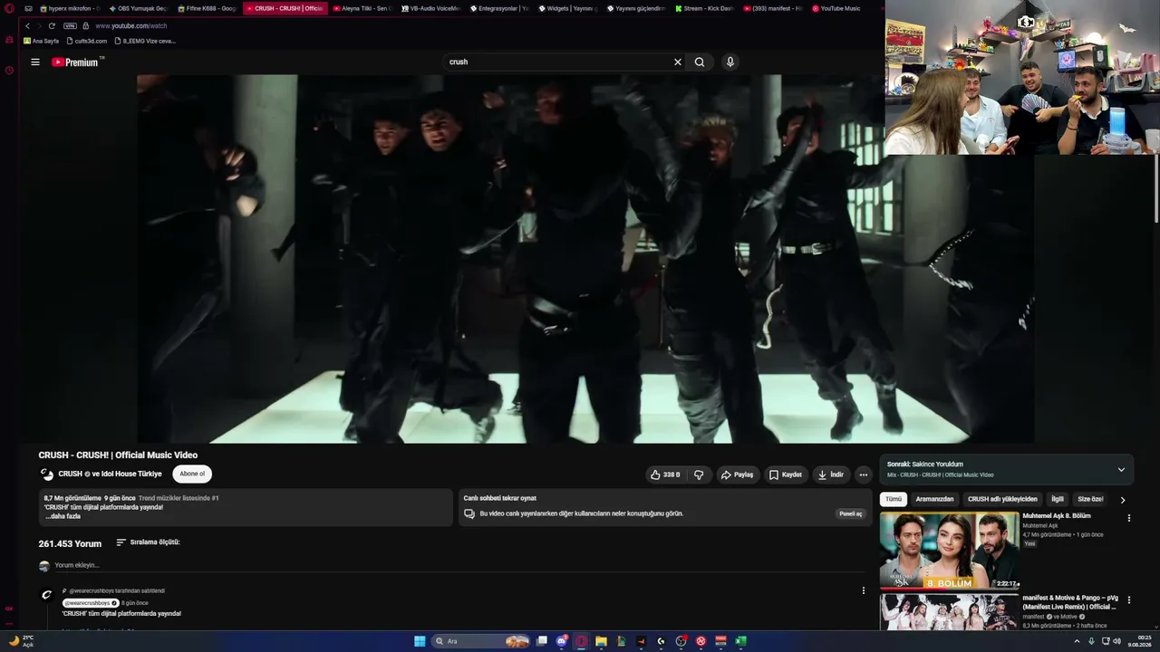Open options for manifest & Motive video

(1129, 599)
